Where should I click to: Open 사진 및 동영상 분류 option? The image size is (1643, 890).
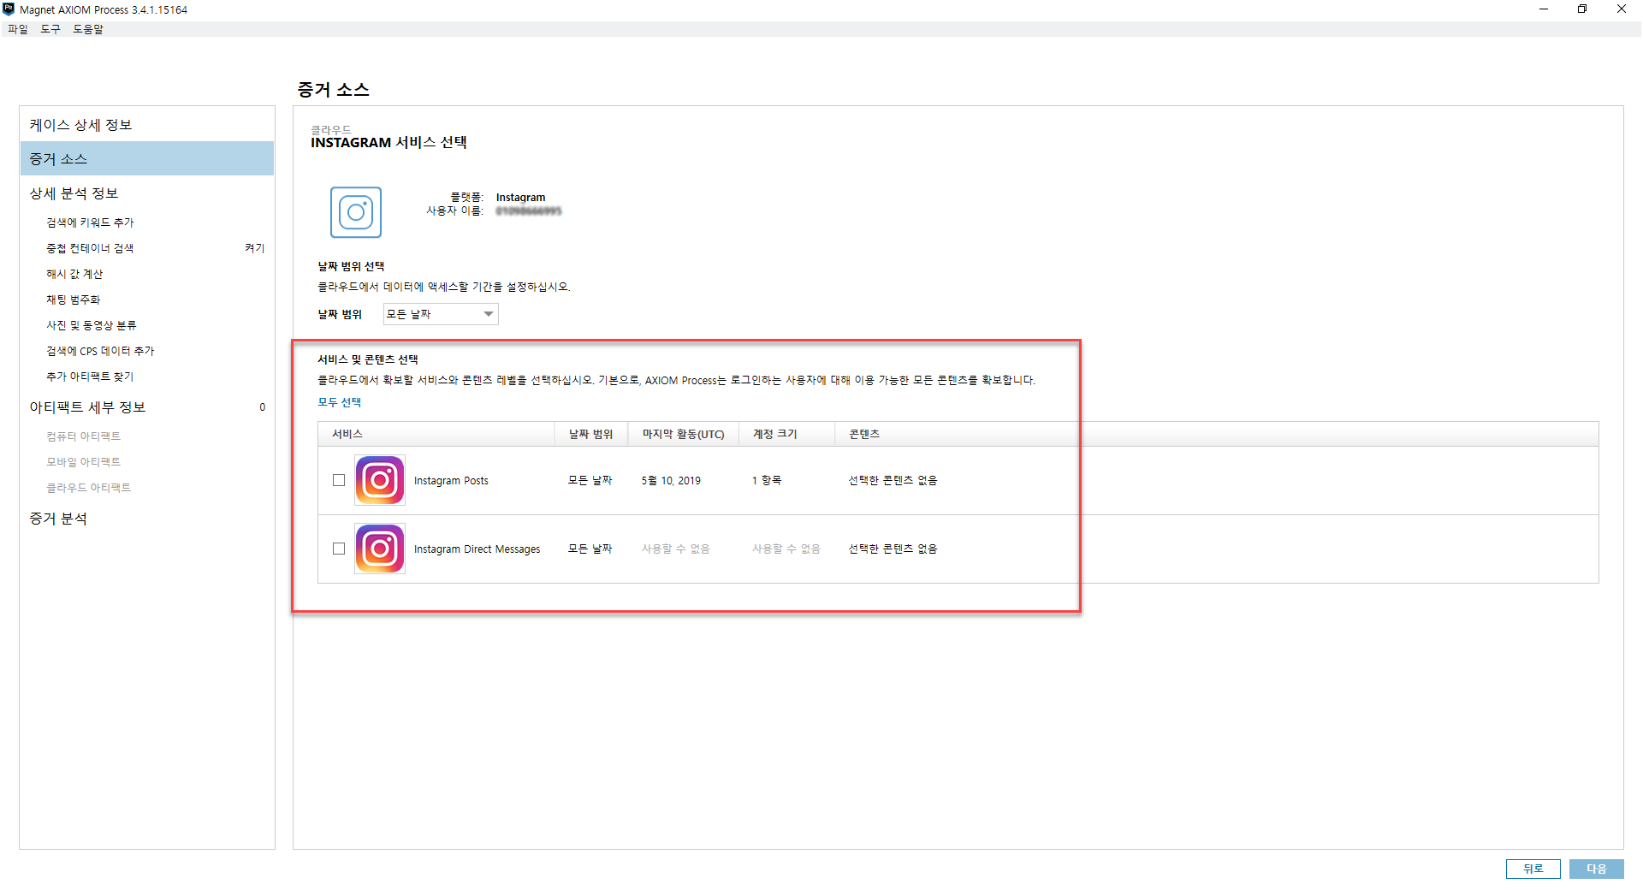(x=92, y=325)
